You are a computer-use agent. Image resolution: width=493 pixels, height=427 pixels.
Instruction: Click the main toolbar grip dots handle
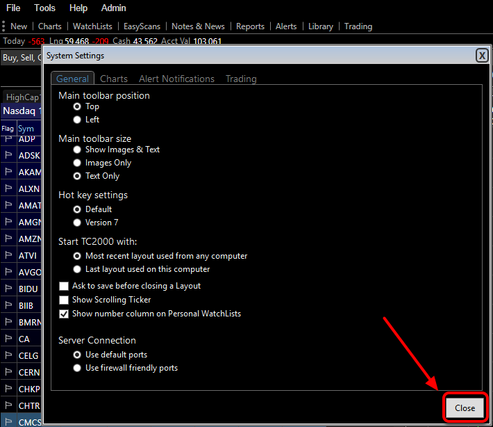click(3, 26)
